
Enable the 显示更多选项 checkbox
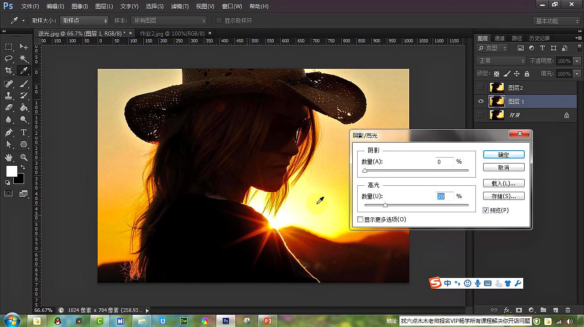pyautogui.click(x=360, y=220)
